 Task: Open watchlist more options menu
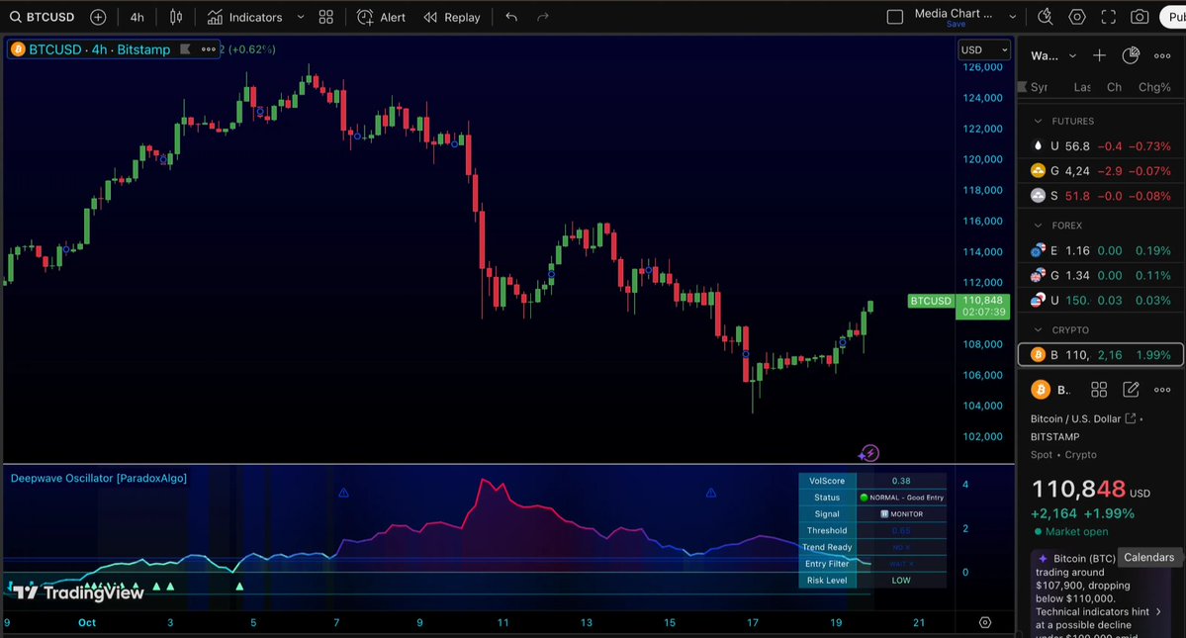pyautogui.click(x=1162, y=55)
